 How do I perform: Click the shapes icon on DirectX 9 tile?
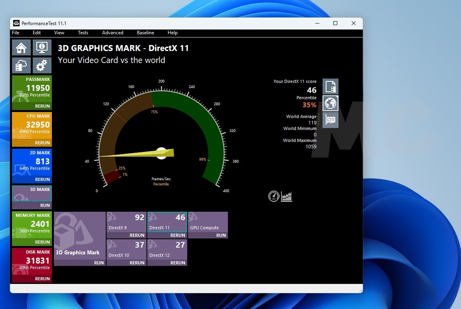pos(111,217)
